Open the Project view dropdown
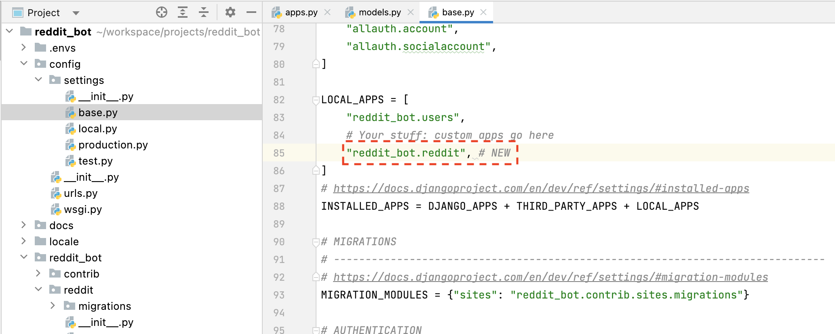 pos(76,13)
